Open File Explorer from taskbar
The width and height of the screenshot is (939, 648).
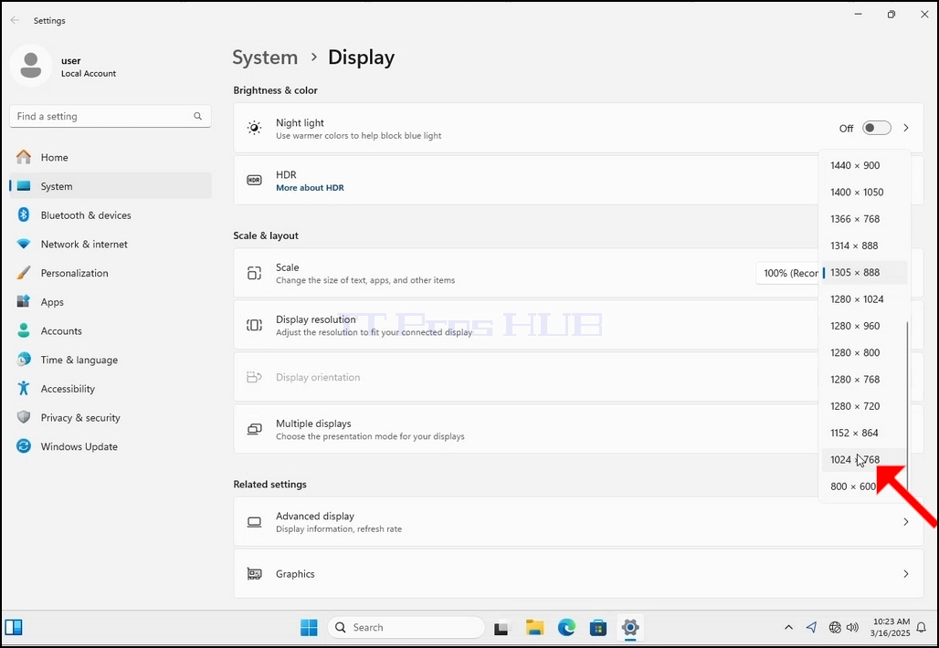[x=534, y=628]
